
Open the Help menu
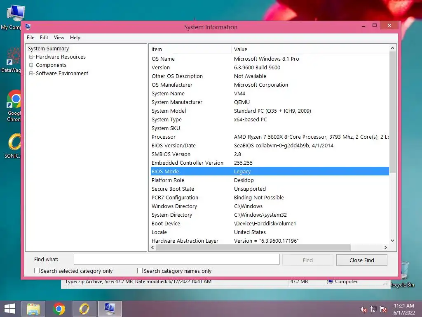click(x=75, y=38)
